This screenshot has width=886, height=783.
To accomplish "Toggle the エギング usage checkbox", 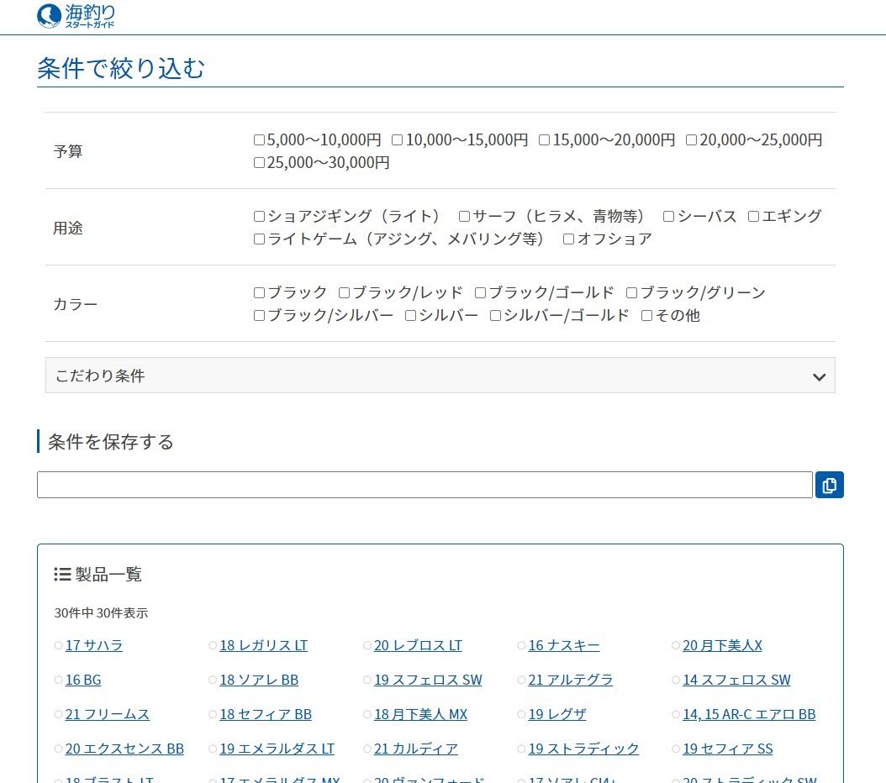I will [753, 216].
